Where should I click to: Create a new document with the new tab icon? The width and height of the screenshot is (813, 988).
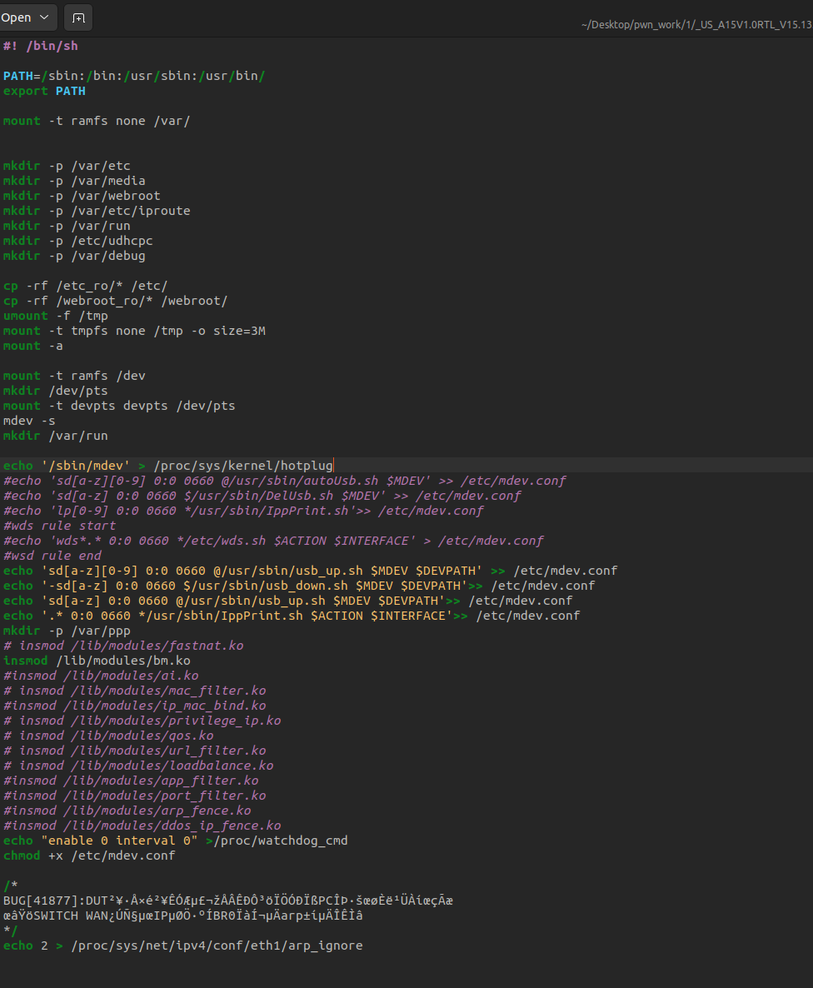[x=78, y=17]
